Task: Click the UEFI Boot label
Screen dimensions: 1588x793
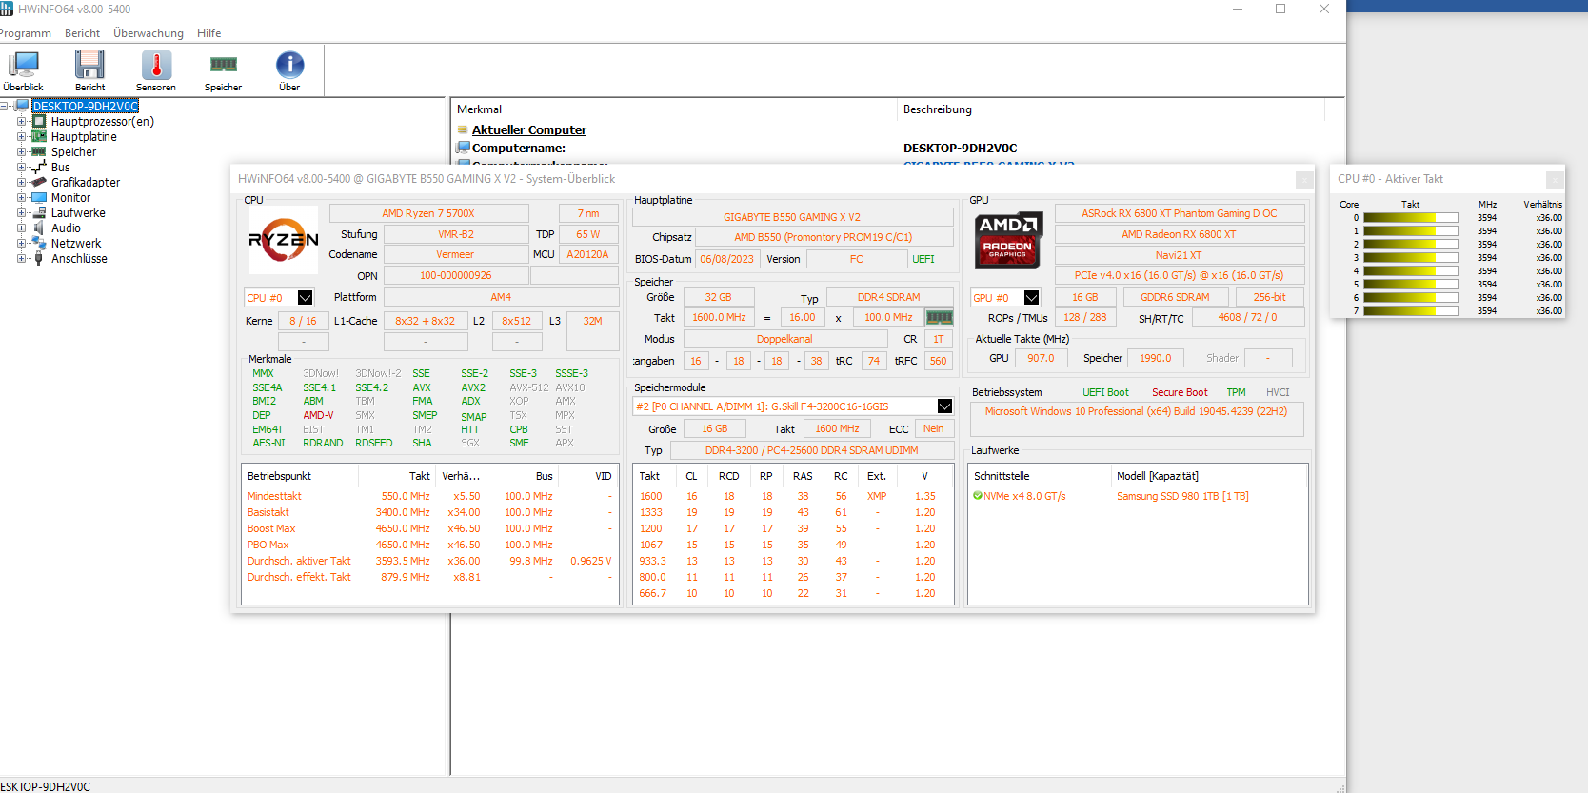Action: [1105, 392]
